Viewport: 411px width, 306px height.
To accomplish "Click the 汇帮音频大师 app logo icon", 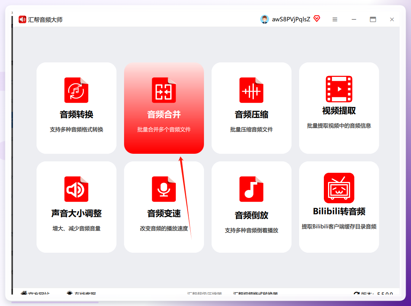I will (x=22, y=19).
